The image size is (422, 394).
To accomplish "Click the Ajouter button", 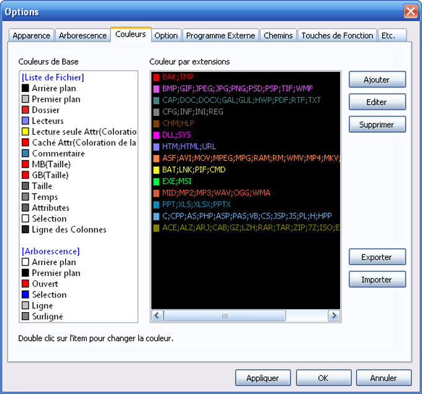I will click(x=377, y=79).
